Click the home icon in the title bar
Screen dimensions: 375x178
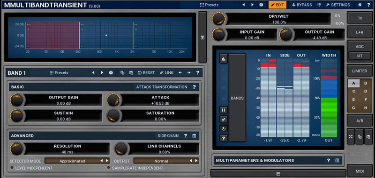coord(360,5)
